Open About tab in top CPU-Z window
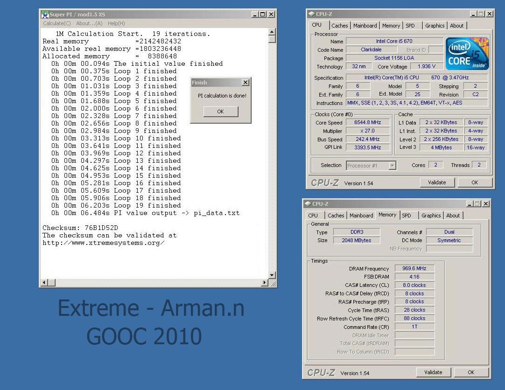The width and height of the screenshot is (505, 390). click(456, 25)
